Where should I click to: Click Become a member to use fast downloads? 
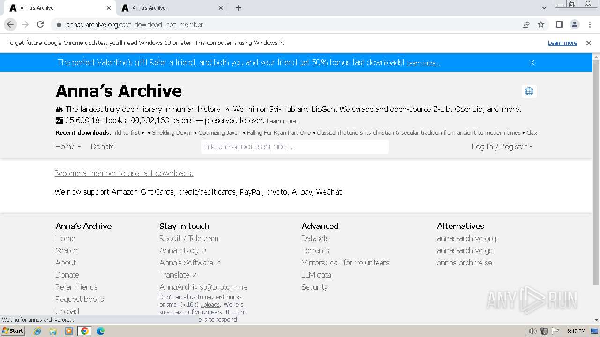tap(124, 173)
